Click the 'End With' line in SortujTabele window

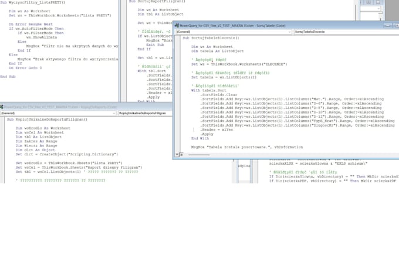click(200, 138)
